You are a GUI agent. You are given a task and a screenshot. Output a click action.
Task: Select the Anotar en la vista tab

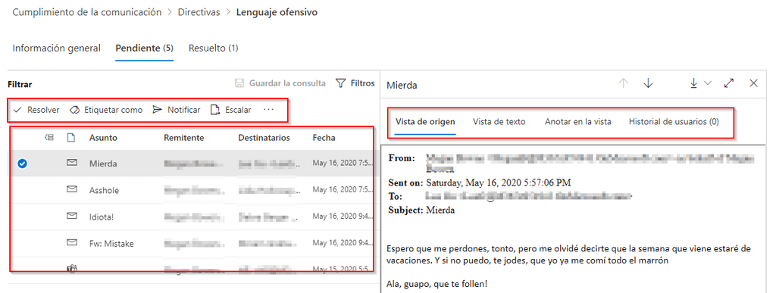577,122
